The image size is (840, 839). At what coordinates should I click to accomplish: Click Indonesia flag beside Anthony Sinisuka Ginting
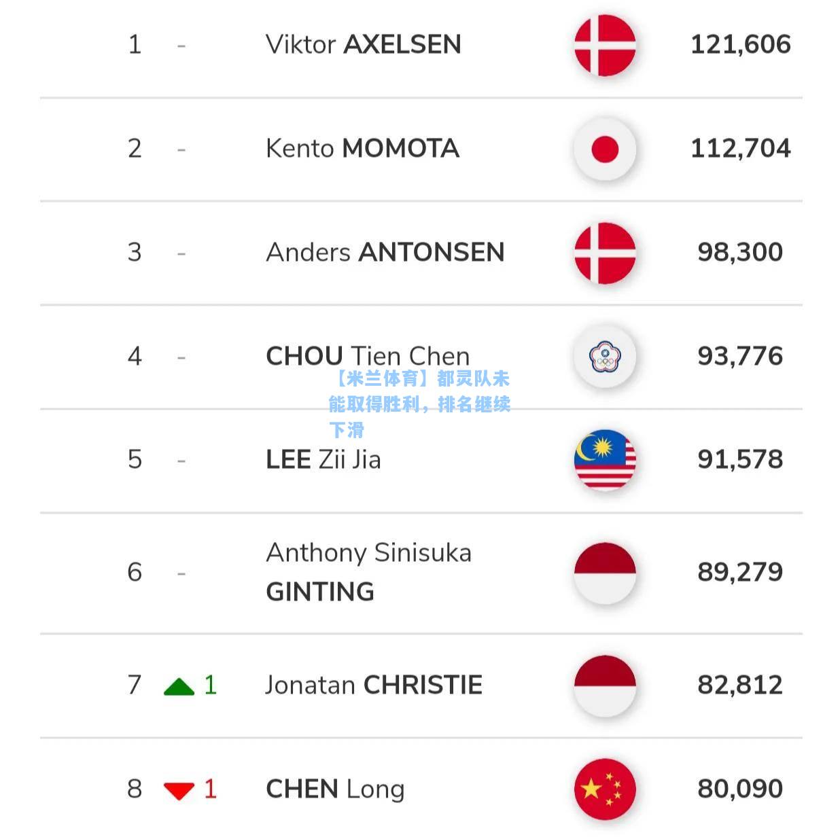604,573
